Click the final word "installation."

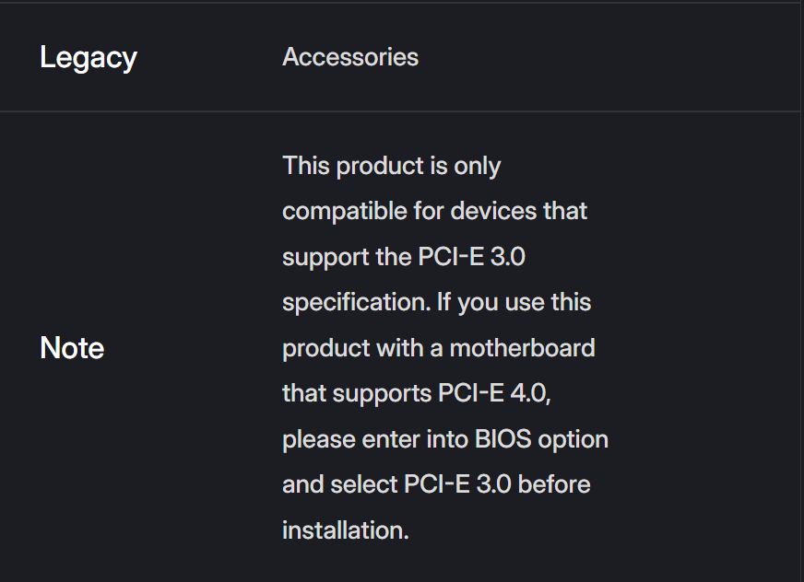click(x=345, y=530)
